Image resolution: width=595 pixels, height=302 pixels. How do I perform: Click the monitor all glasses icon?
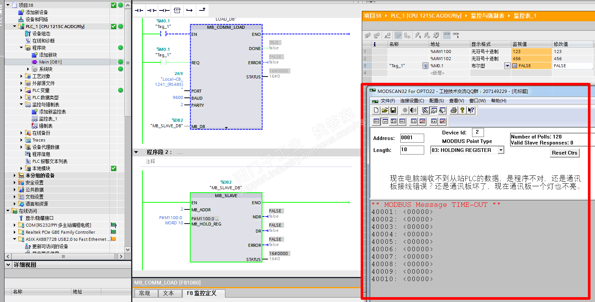tap(447, 35)
